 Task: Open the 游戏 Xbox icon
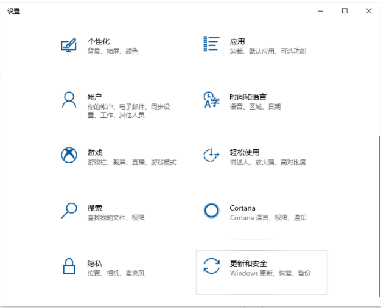click(69, 155)
